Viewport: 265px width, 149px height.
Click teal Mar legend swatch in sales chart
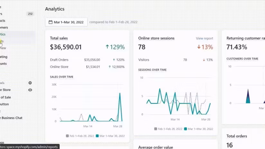(97, 136)
